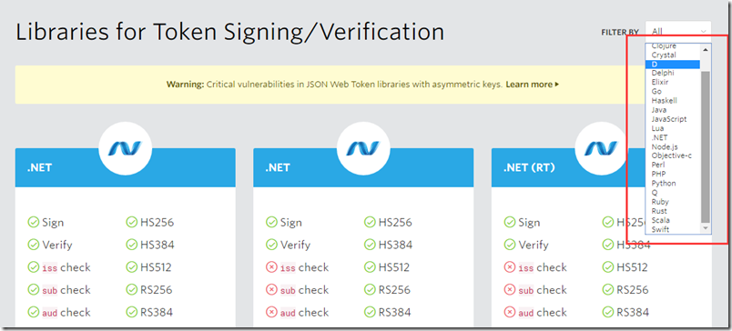The height and width of the screenshot is (331, 732).
Task: Click the dropdown list scroll-down arrow
Action: pos(705,228)
